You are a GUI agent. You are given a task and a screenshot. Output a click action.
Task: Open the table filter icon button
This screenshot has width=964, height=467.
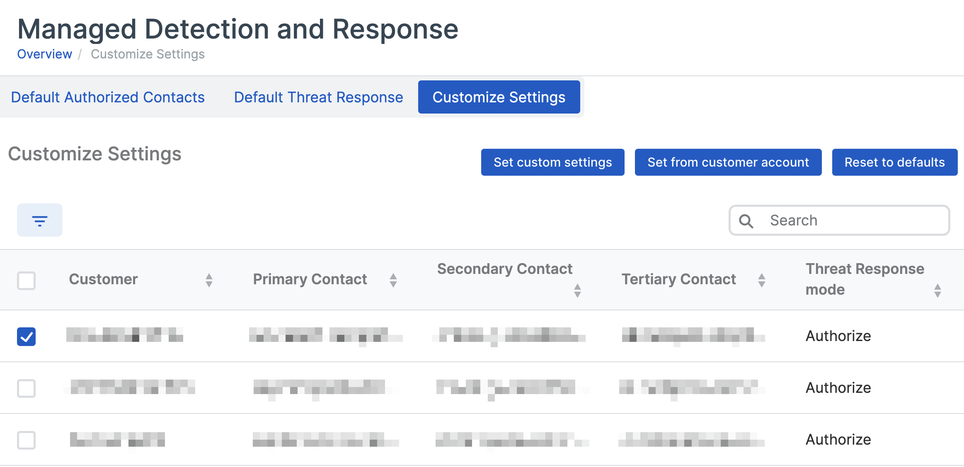40,220
